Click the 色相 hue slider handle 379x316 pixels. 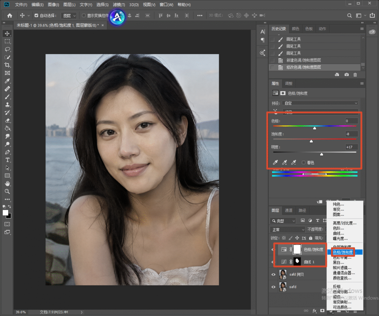tap(315, 128)
